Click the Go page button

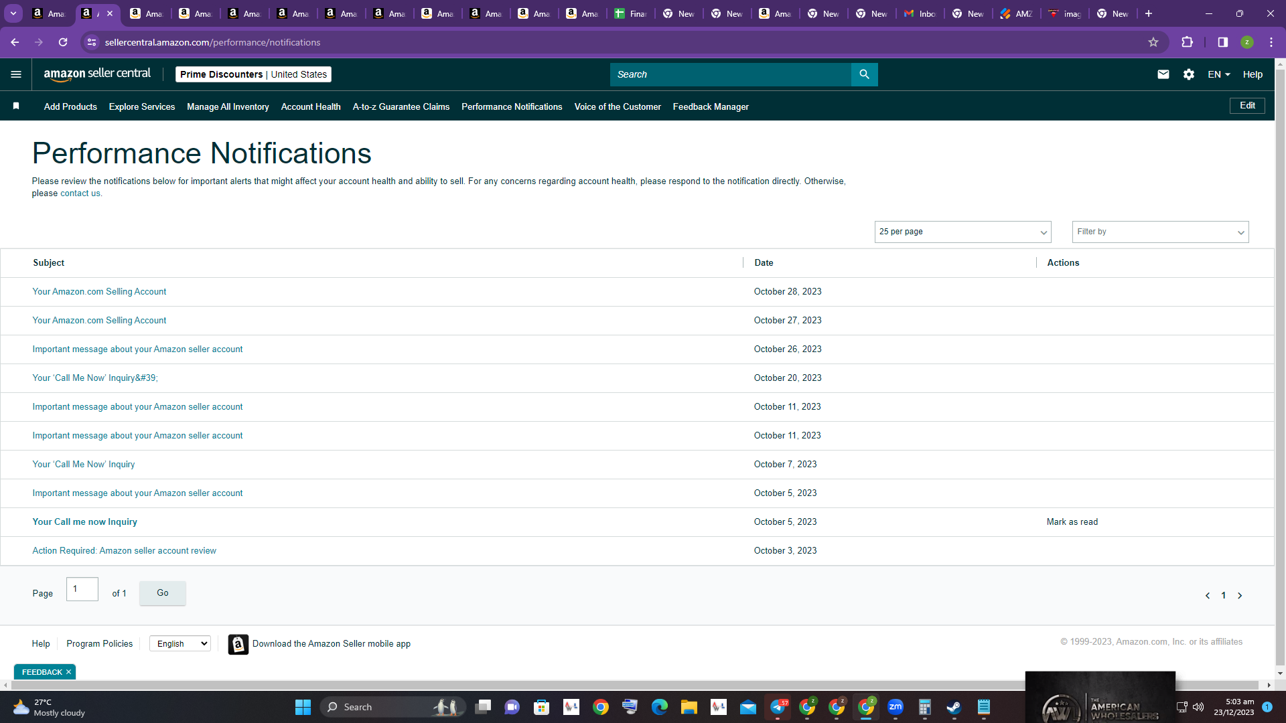(163, 593)
